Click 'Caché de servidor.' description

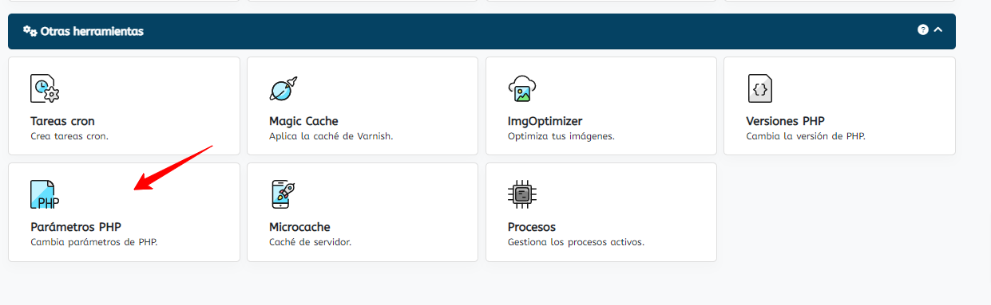pos(311,242)
